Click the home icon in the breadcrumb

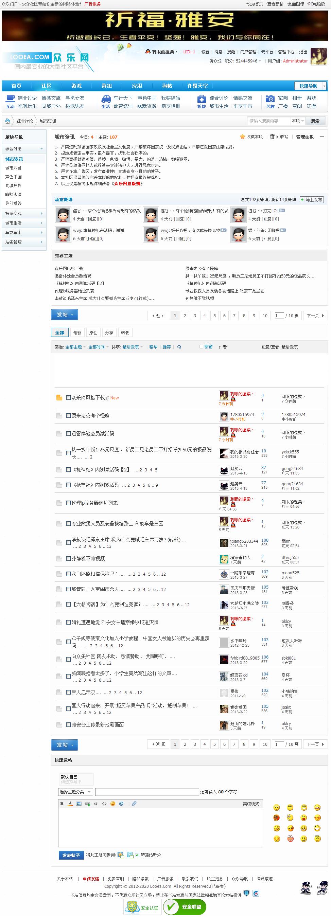tap(7, 121)
